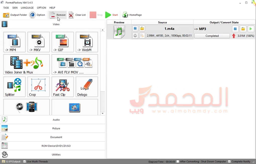Choose the MKV conversion tile
This screenshot has height=164, width=256.
38,42
